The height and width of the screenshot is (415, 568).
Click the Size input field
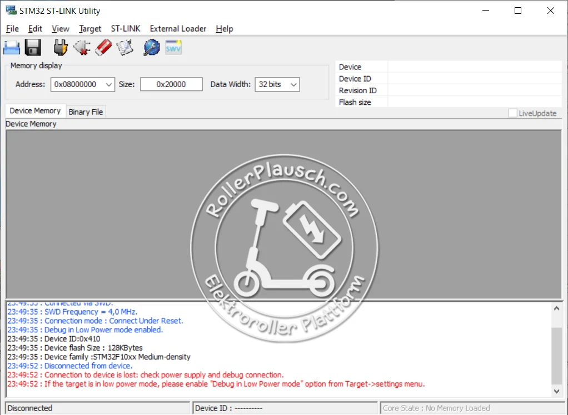[171, 84]
